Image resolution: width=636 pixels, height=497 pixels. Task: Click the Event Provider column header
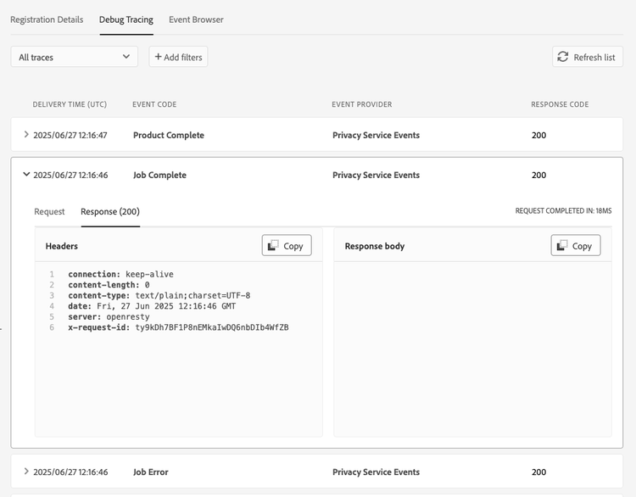[362, 104]
